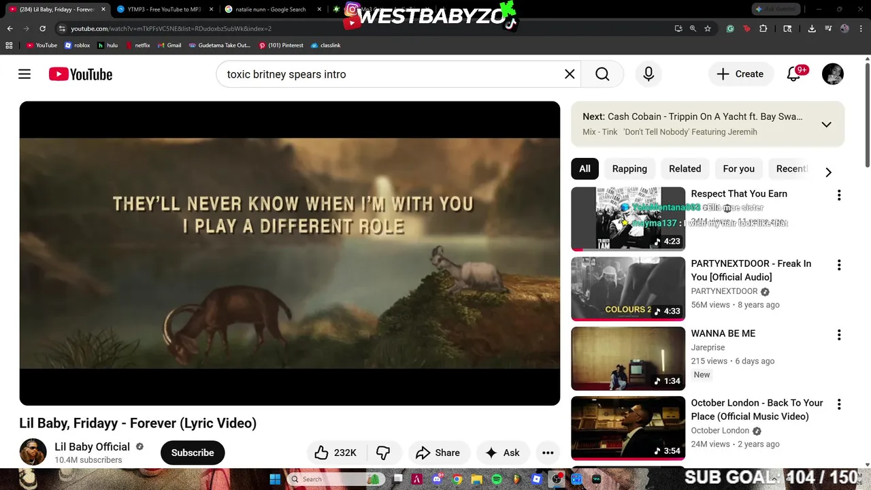
Task: Open the hulu bookmark
Action: point(108,45)
